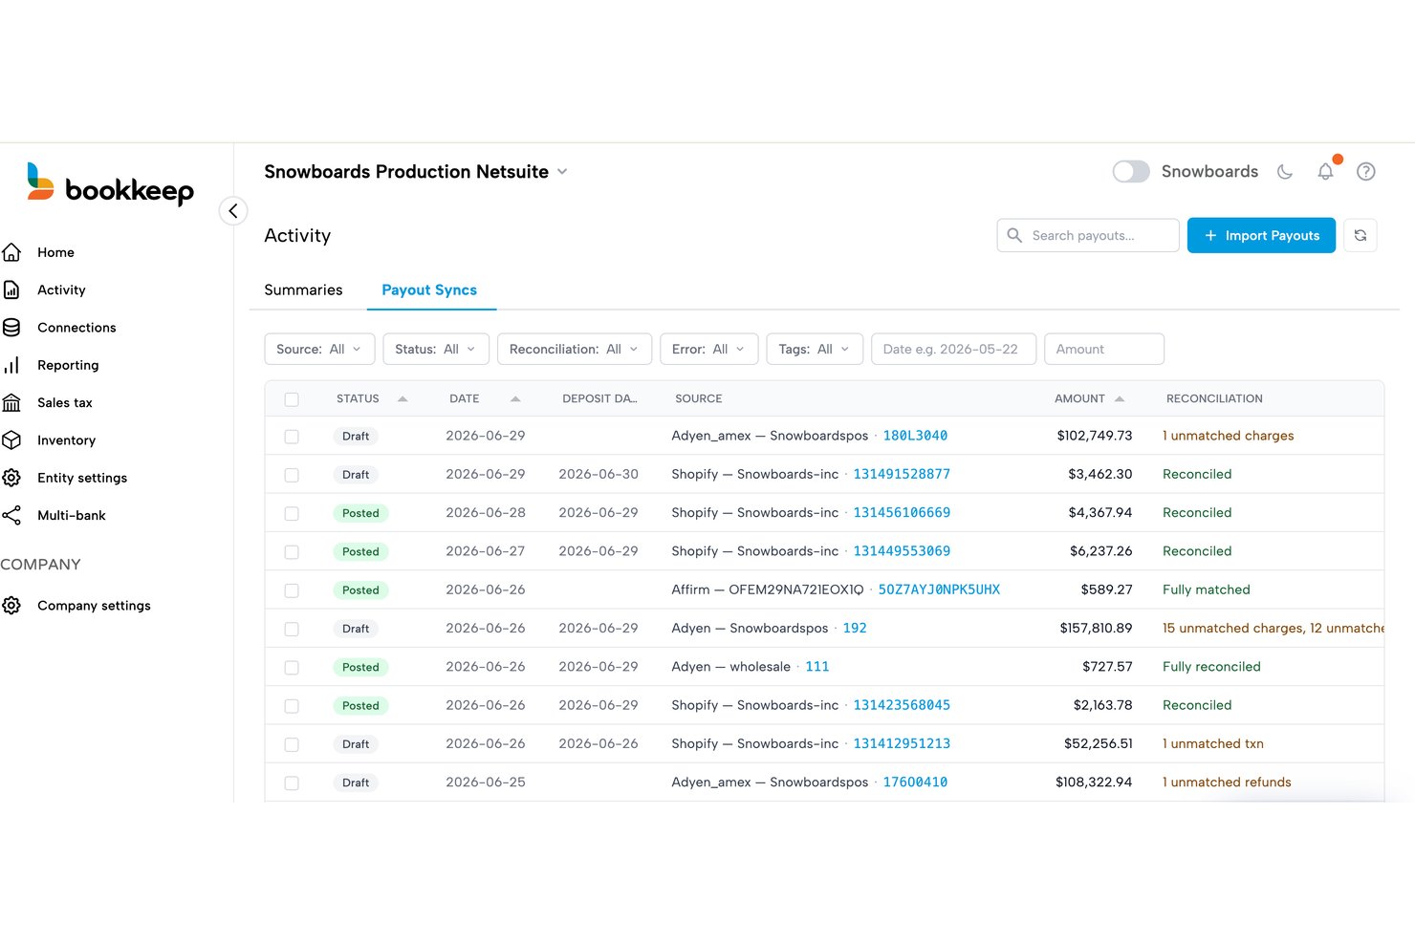Select the Payout Syncs tab

(x=429, y=290)
